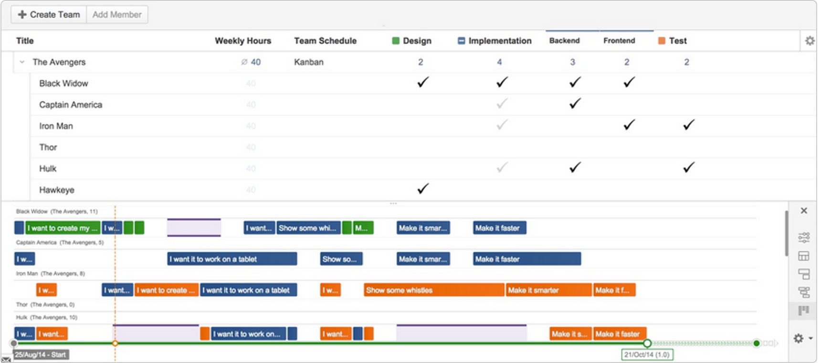Click the Test column header label
This screenshot has width=821, height=363.
678,41
